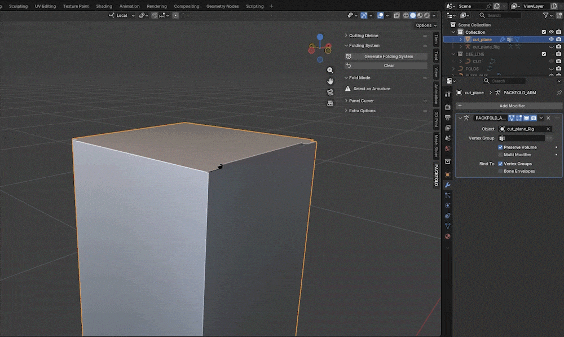
Task: Toggle modifier viewport display icon
Action: pyautogui.click(x=526, y=118)
